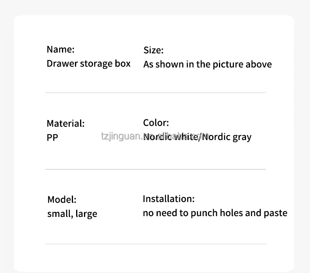Select the small, large model value
Image resolution: width=310 pixels, height=273 pixels.
tap(72, 214)
